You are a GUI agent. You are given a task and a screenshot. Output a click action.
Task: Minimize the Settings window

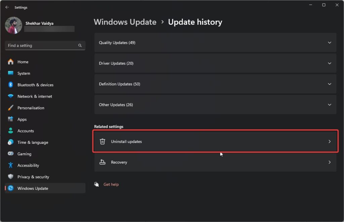pos(310,5)
